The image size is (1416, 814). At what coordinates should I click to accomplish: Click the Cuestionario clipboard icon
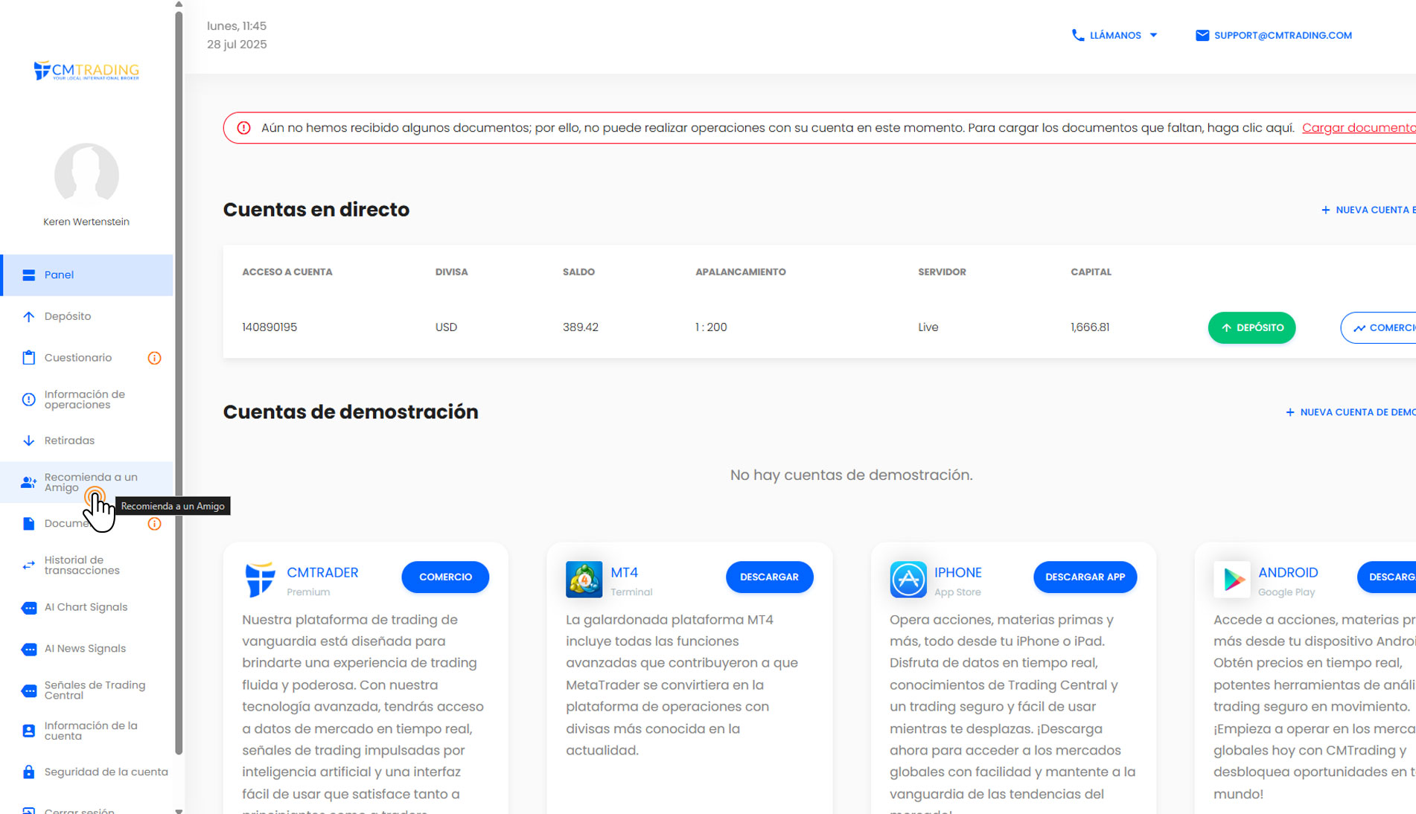[x=29, y=358]
